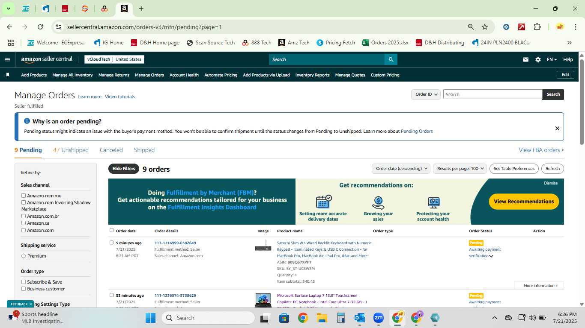Image resolution: width=585 pixels, height=328 pixels.
Task: Dismiss the pending order info banner
Action: (557, 128)
